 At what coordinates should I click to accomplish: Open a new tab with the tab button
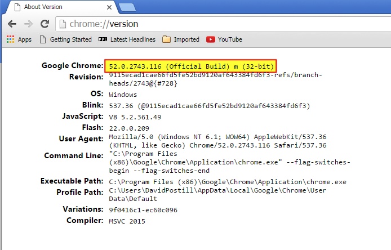click(127, 7)
